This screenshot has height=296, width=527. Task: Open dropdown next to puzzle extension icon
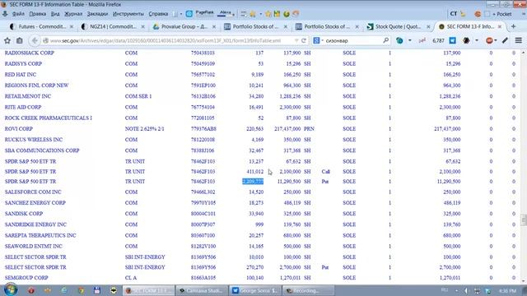point(477,40)
